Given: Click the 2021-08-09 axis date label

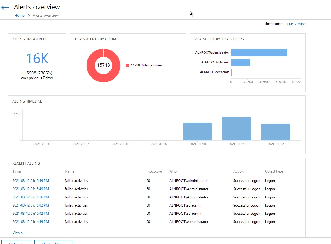Looking at the screenshot, I should tap(159, 144).
